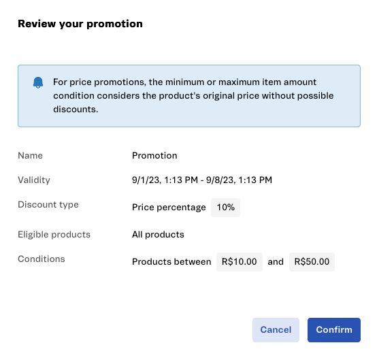Click the validity date range text
379x360 pixels.
click(x=202, y=180)
